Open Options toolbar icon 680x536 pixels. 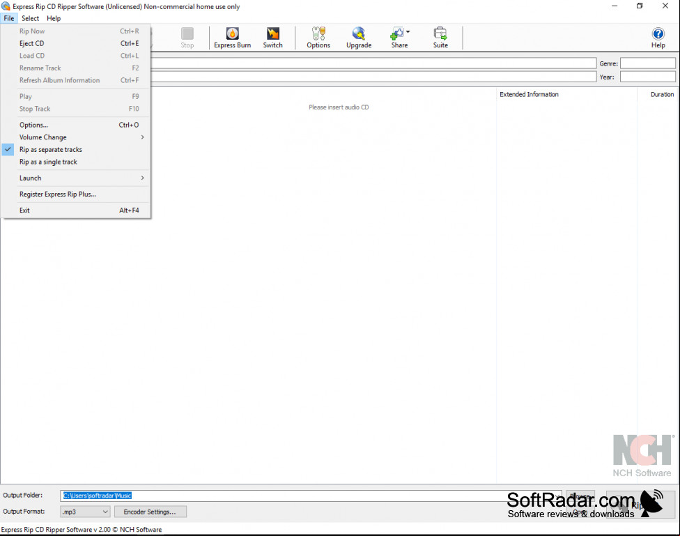point(318,38)
